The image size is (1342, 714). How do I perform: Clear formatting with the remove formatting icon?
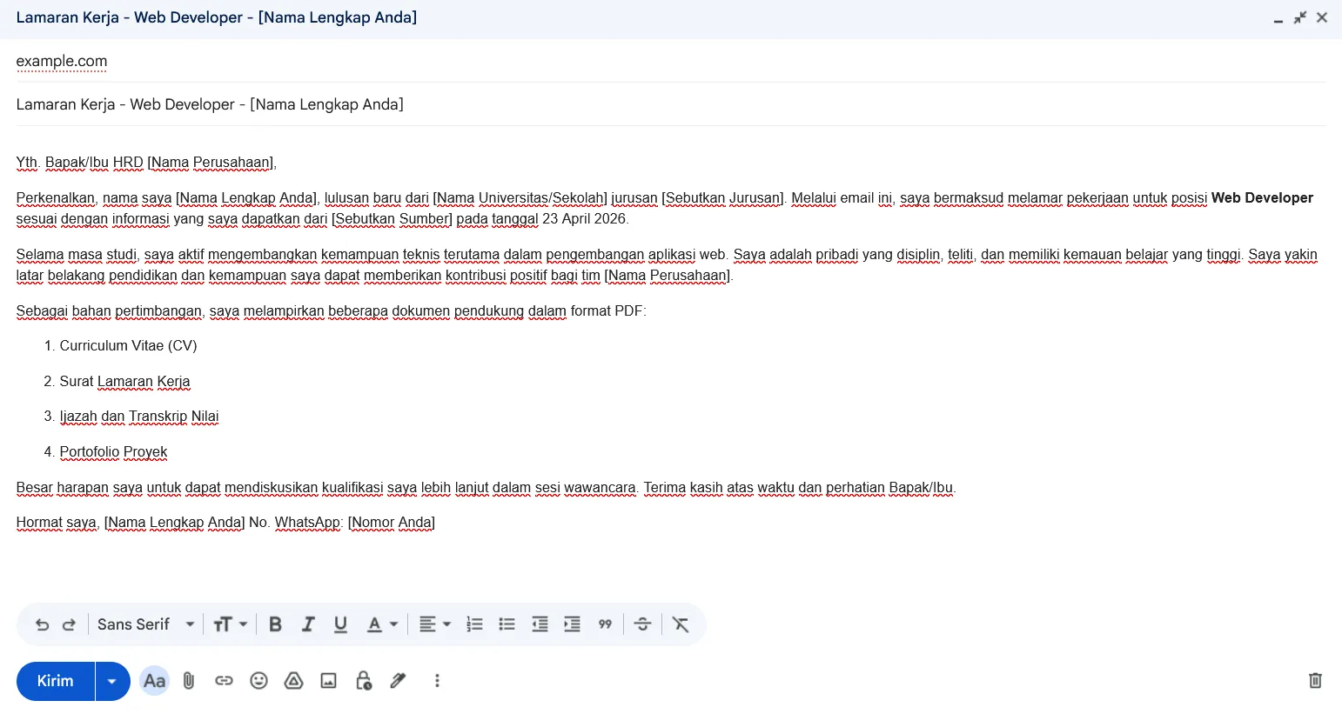(x=681, y=624)
